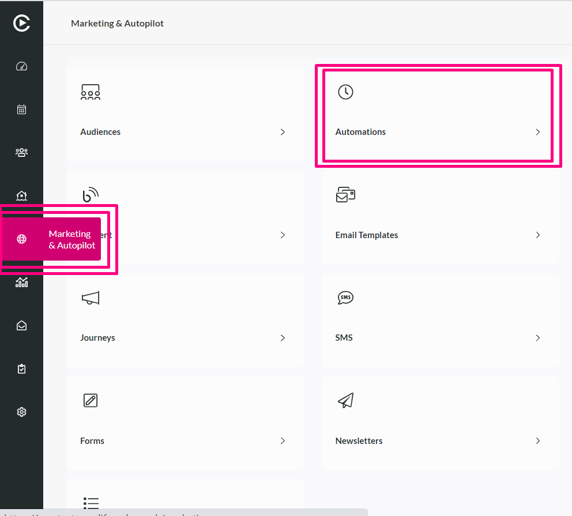
Task: Click the Marketing & Autopilot page title
Action: pos(117,23)
